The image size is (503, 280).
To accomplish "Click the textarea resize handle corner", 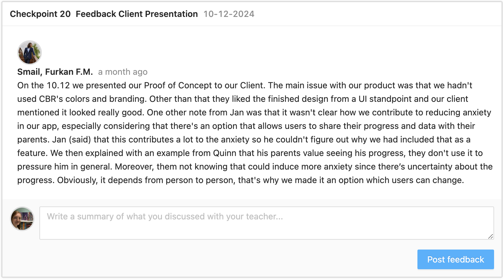I will pyautogui.click(x=490, y=236).
